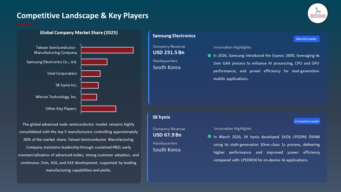Image resolution: width=341 pixels, height=192 pixels.
Task: Click 'Company Revenue' label in the Samsung card
Action: 169,46
